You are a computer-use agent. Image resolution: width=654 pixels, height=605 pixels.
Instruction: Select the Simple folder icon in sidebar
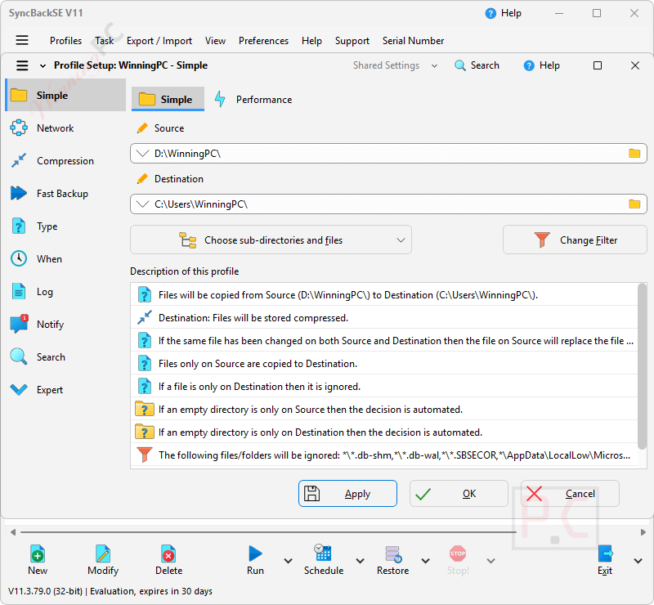point(19,95)
